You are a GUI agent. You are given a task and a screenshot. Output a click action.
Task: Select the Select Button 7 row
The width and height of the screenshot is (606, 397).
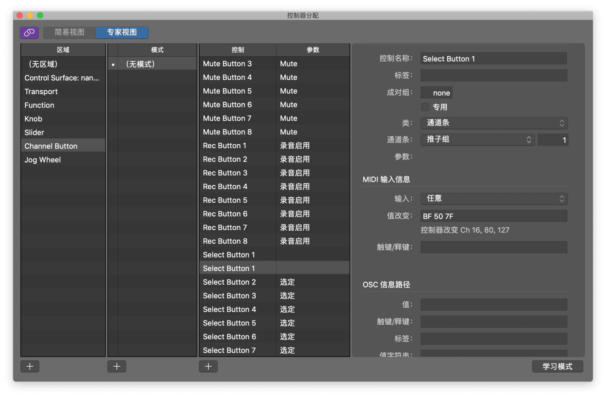(x=275, y=350)
